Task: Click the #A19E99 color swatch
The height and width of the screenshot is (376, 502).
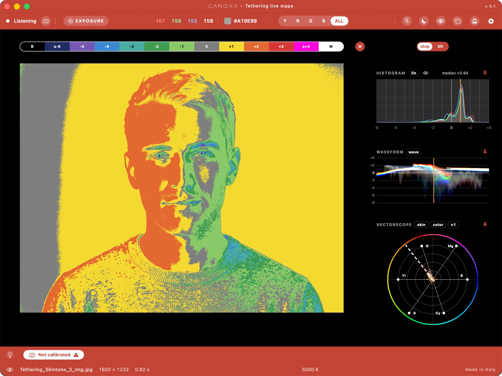Action: click(x=228, y=21)
